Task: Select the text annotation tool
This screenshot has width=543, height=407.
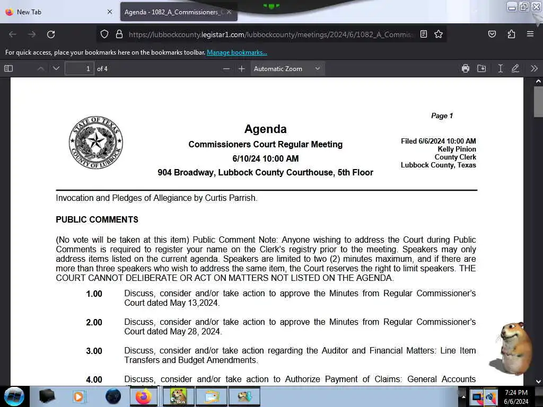Action: click(x=500, y=68)
